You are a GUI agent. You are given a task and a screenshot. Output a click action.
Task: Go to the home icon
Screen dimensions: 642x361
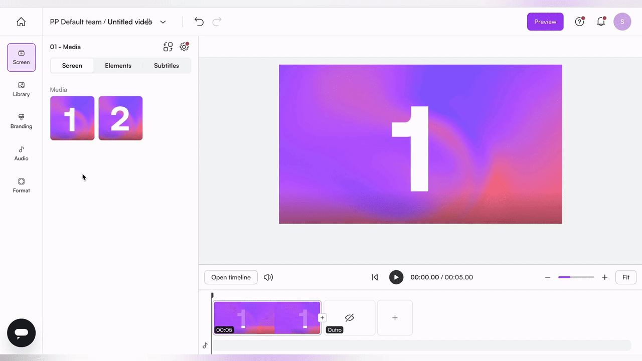[21, 22]
